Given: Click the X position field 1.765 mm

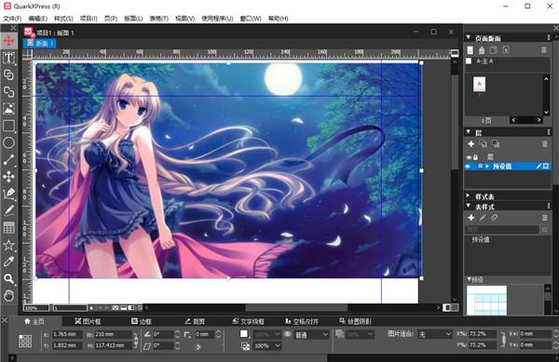Looking at the screenshot, I should [x=66, y=335].
